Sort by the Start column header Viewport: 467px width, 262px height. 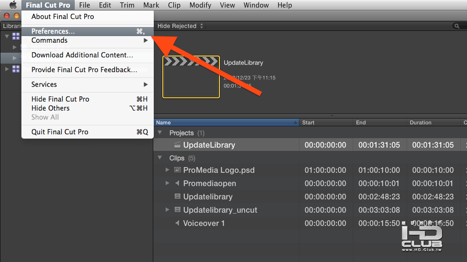pos(326,122)
